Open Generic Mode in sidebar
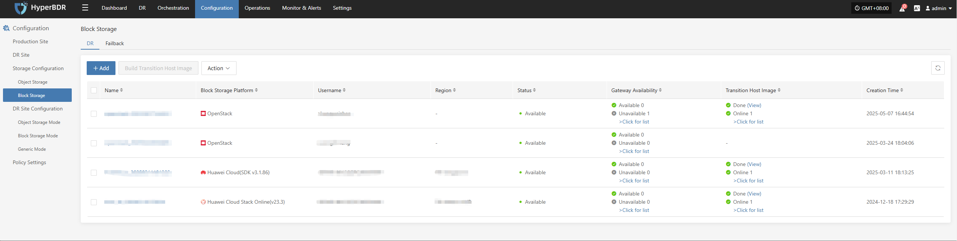Screen dimensions: 957x241 tap(32, 149)
